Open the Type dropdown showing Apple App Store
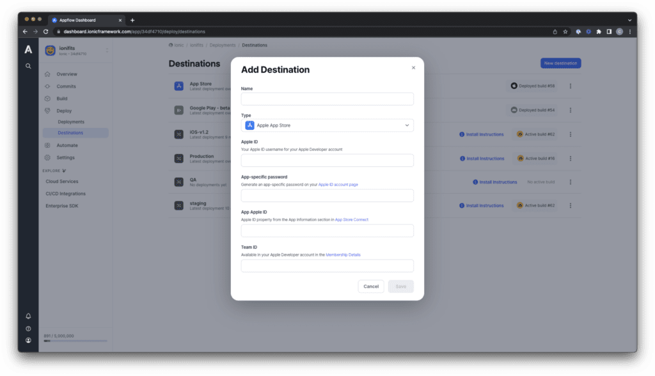655x376 pixels. (327, 125)
